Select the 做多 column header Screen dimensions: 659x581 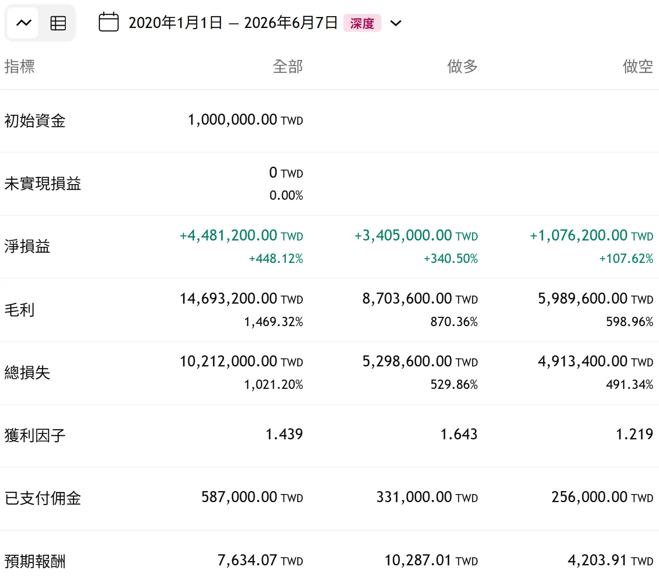point(462,67)
